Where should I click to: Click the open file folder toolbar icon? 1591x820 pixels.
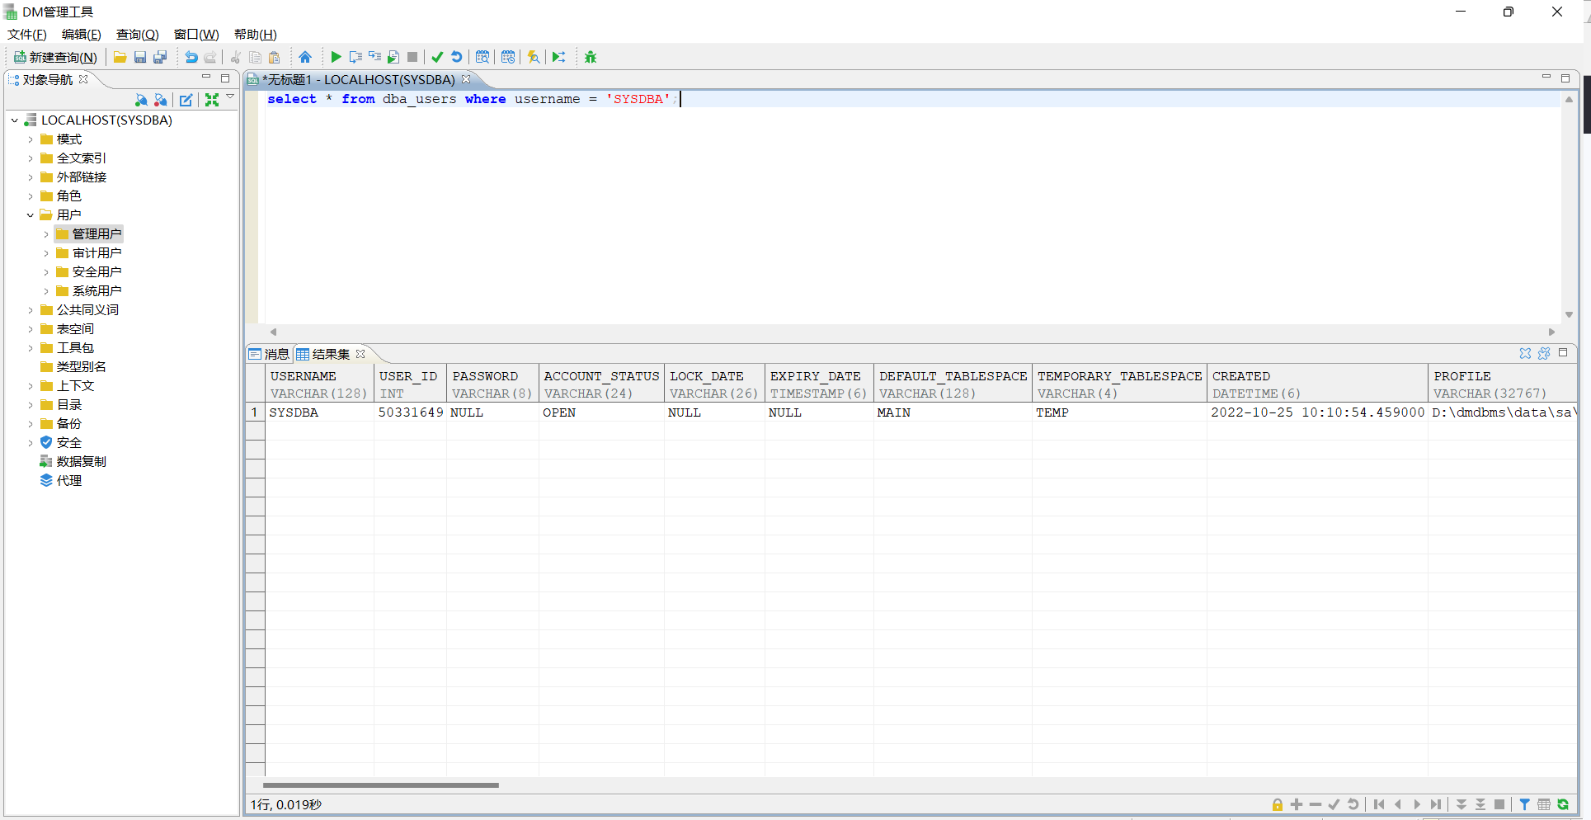[x=120, y=57]
